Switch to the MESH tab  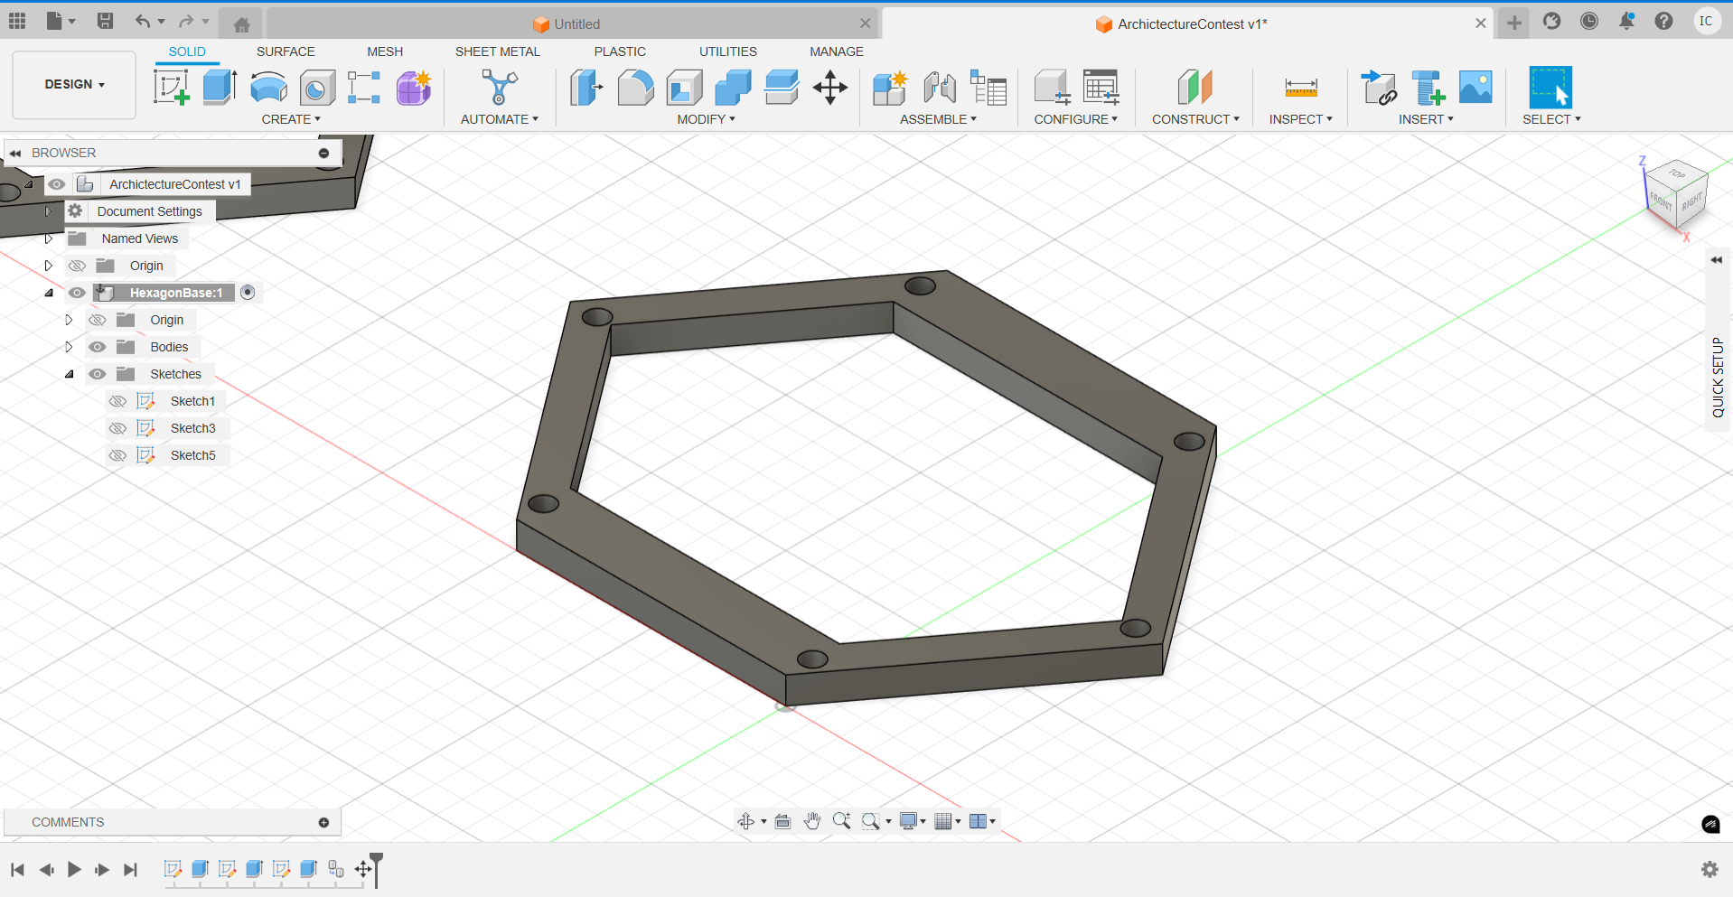(385, 51)
